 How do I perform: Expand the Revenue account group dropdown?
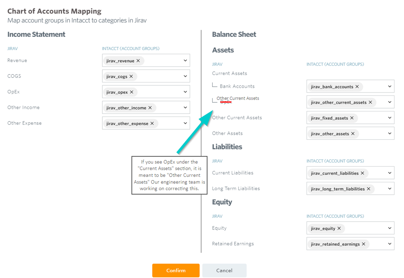(x=185, y=60)
